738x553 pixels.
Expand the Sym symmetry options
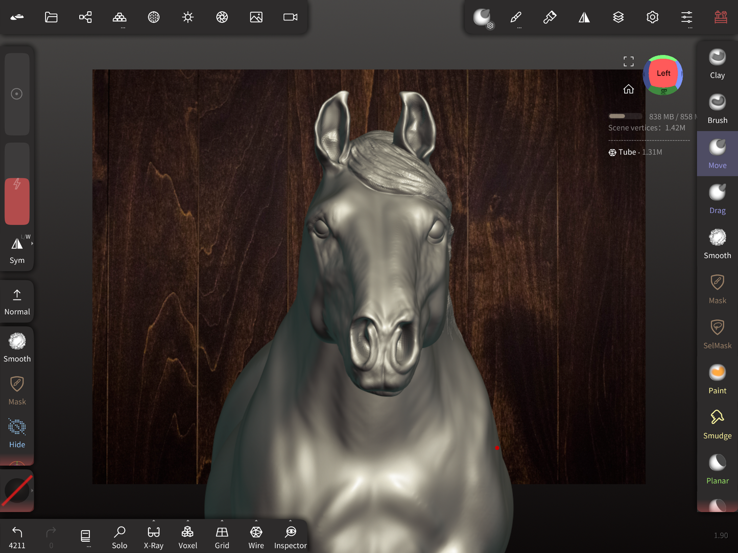(x=32, y=244)
